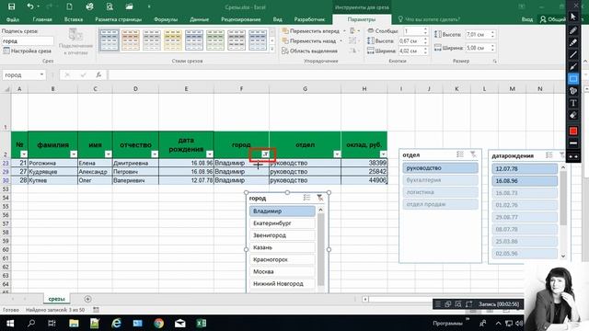589x331 pixels.
Task: Clear the filter in the 'отдел' slicer
Action: coord(473,154)
